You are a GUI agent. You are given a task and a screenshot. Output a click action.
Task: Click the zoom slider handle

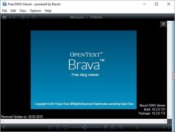[85, 127]
